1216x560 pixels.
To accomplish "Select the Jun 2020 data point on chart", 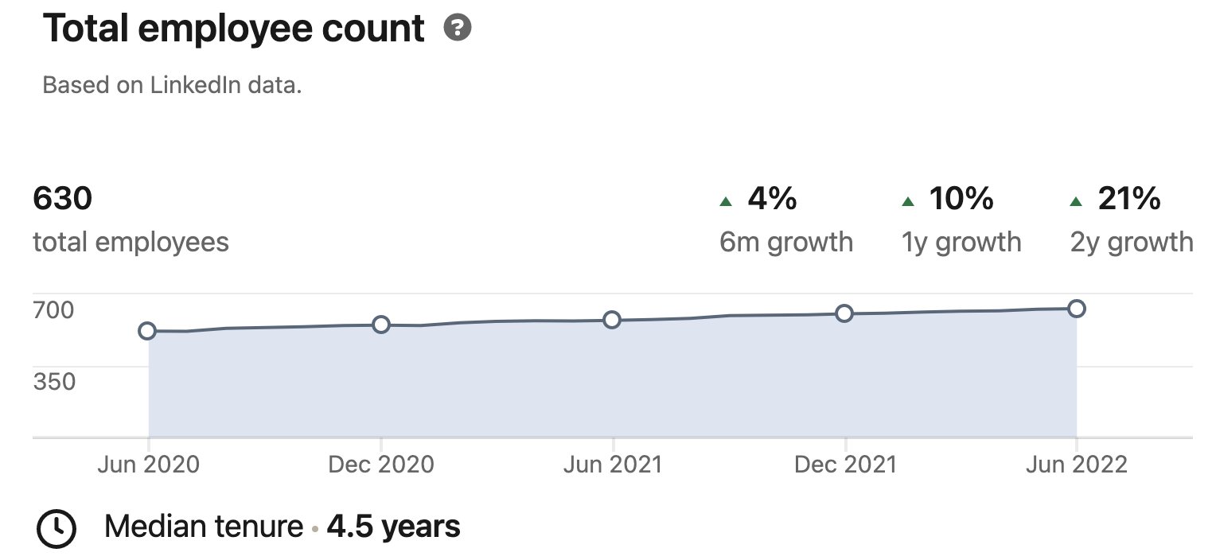I will point(147,331).
